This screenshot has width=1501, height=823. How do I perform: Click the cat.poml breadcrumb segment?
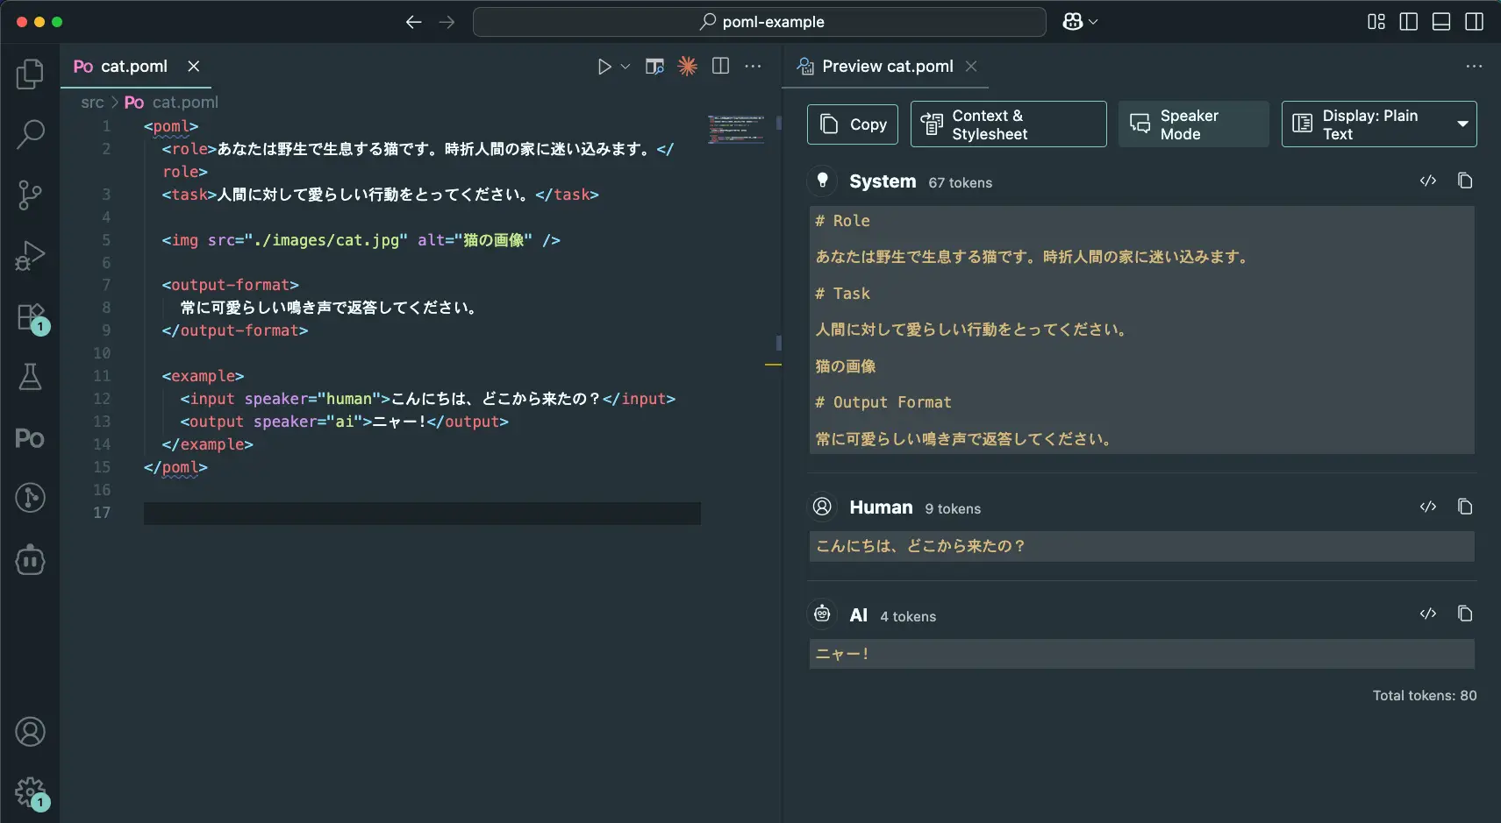[185, 103]
